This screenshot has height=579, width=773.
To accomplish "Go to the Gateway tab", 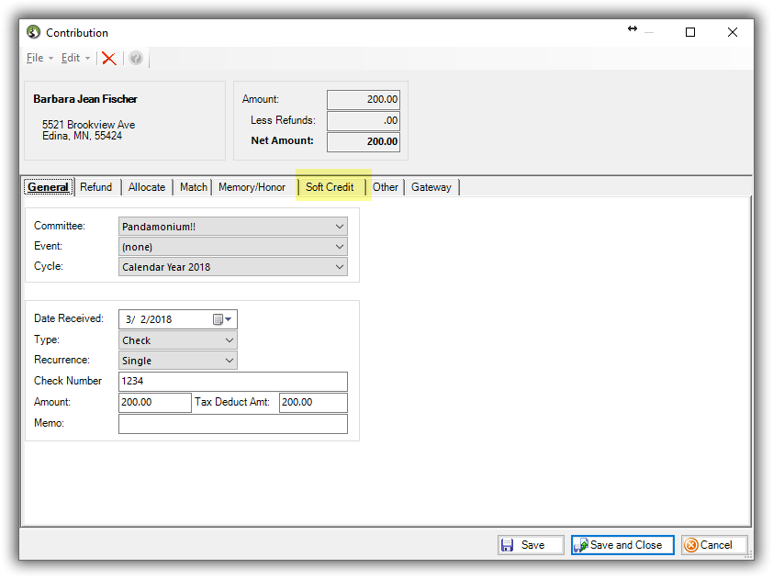I will 431,187.
